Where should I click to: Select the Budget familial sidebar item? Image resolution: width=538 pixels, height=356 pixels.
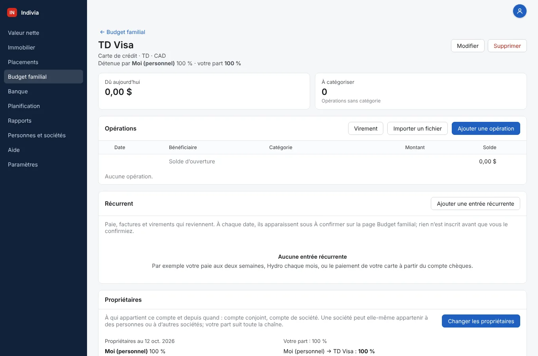(x=44, y=77)
